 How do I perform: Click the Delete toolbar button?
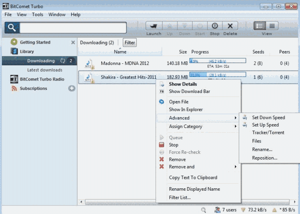tap(230, 26)
